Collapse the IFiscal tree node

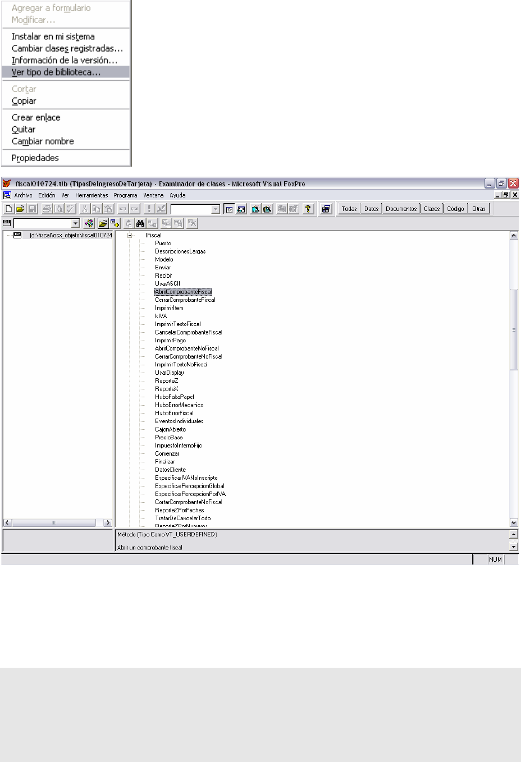(130, 236)
